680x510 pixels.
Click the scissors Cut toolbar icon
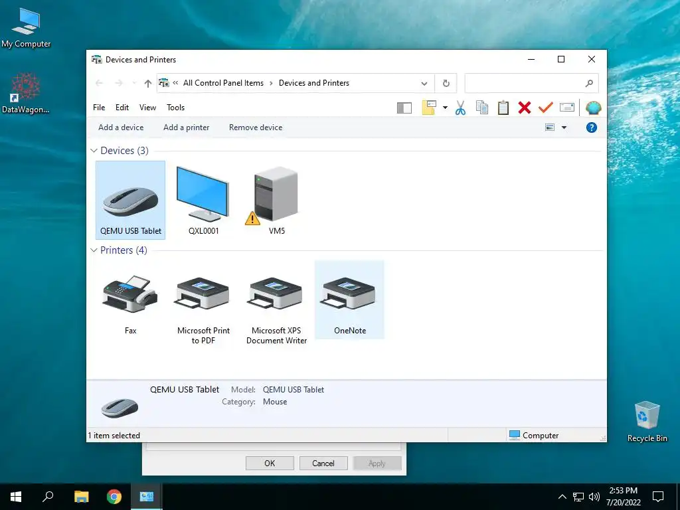tap(461, 108)
